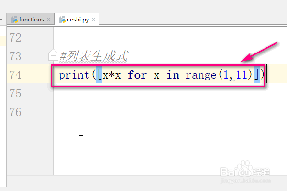Click the Python file icon on functions tab
The height and width of the screenshot is (191, 287).
pos(14,20)
